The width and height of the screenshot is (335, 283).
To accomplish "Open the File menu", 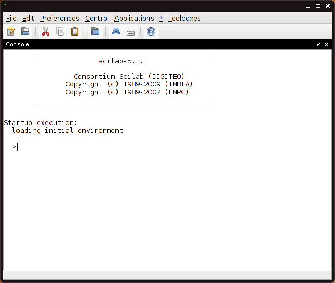I will [x=11, y=19].
